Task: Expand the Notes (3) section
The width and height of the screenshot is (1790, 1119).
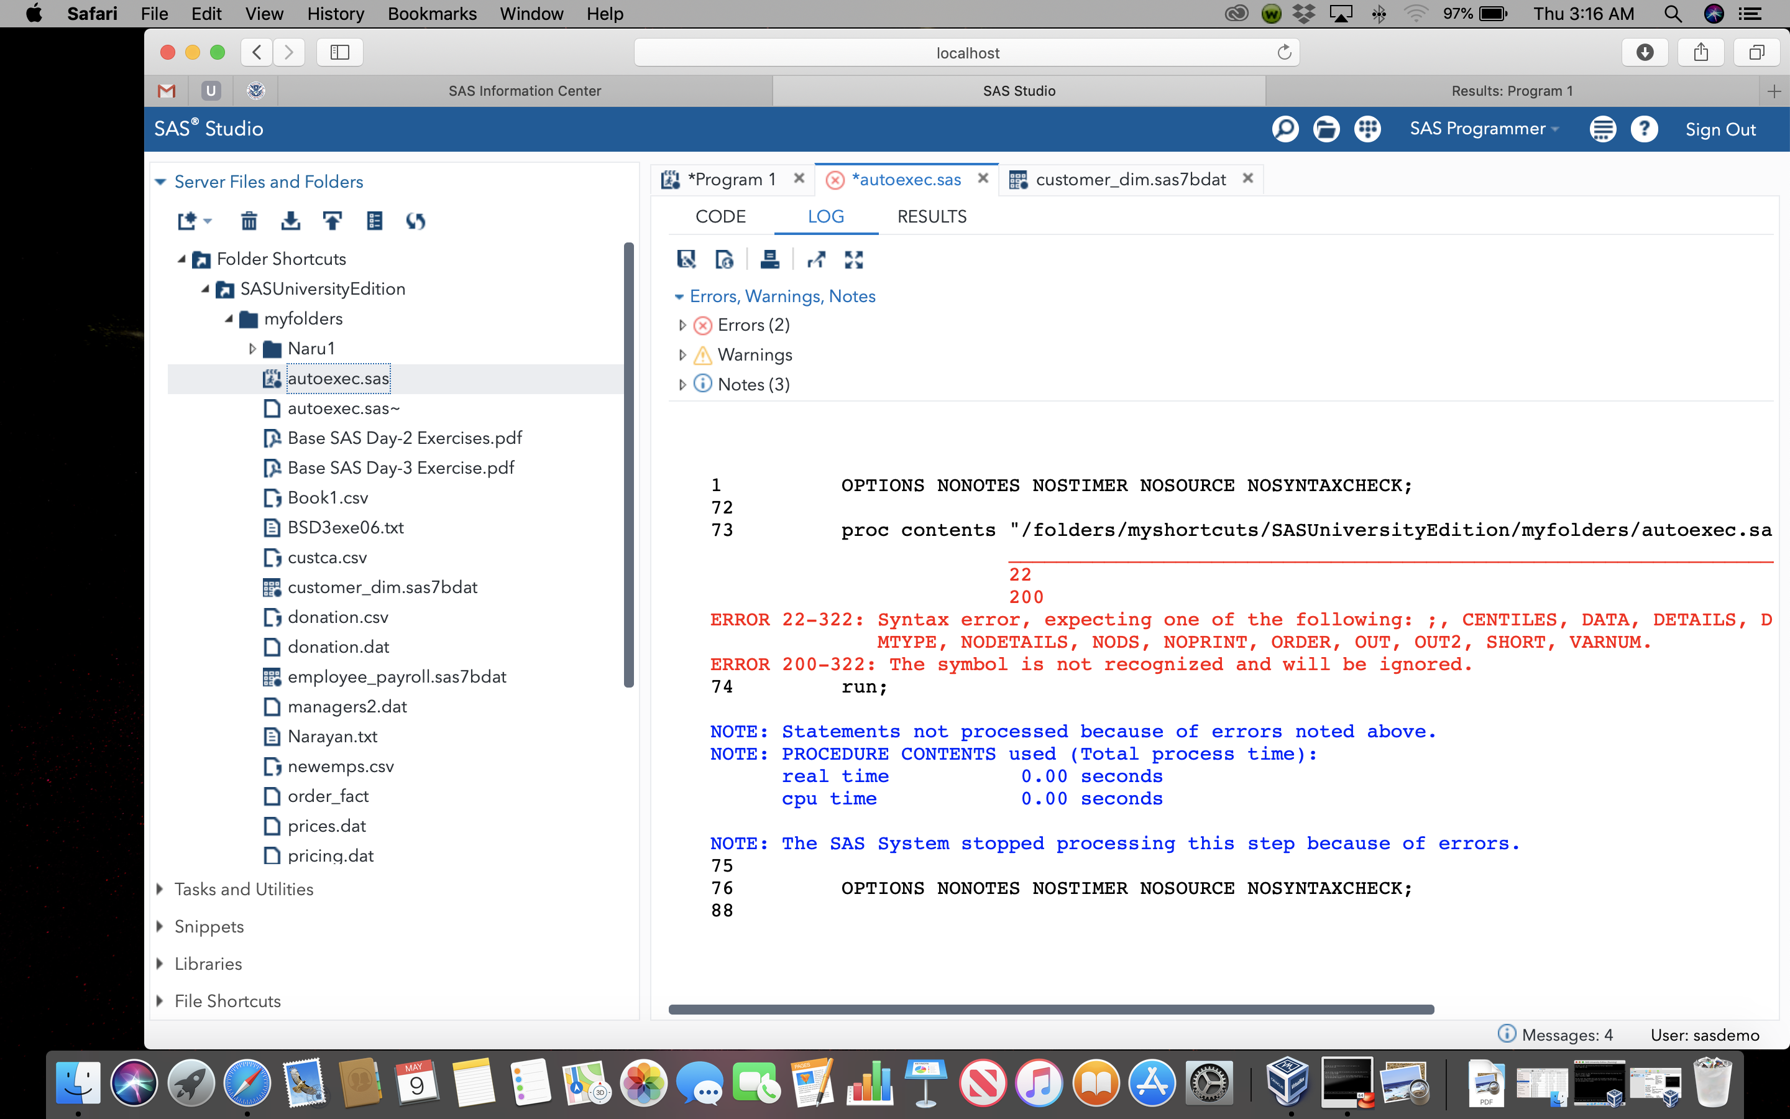Action: 682,384
